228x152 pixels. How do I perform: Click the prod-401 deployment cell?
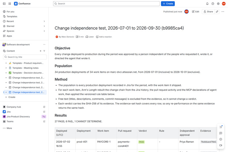(86, 144)
